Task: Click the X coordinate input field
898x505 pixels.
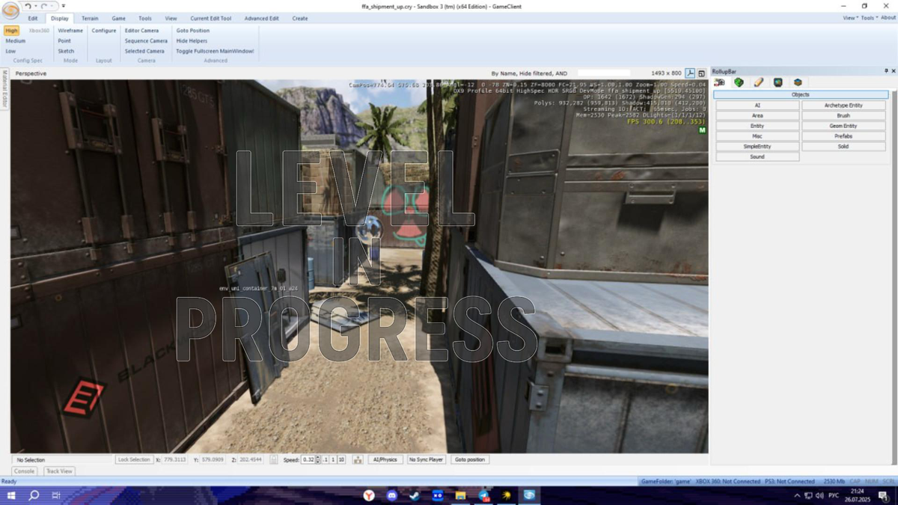Action: (175, 459)
